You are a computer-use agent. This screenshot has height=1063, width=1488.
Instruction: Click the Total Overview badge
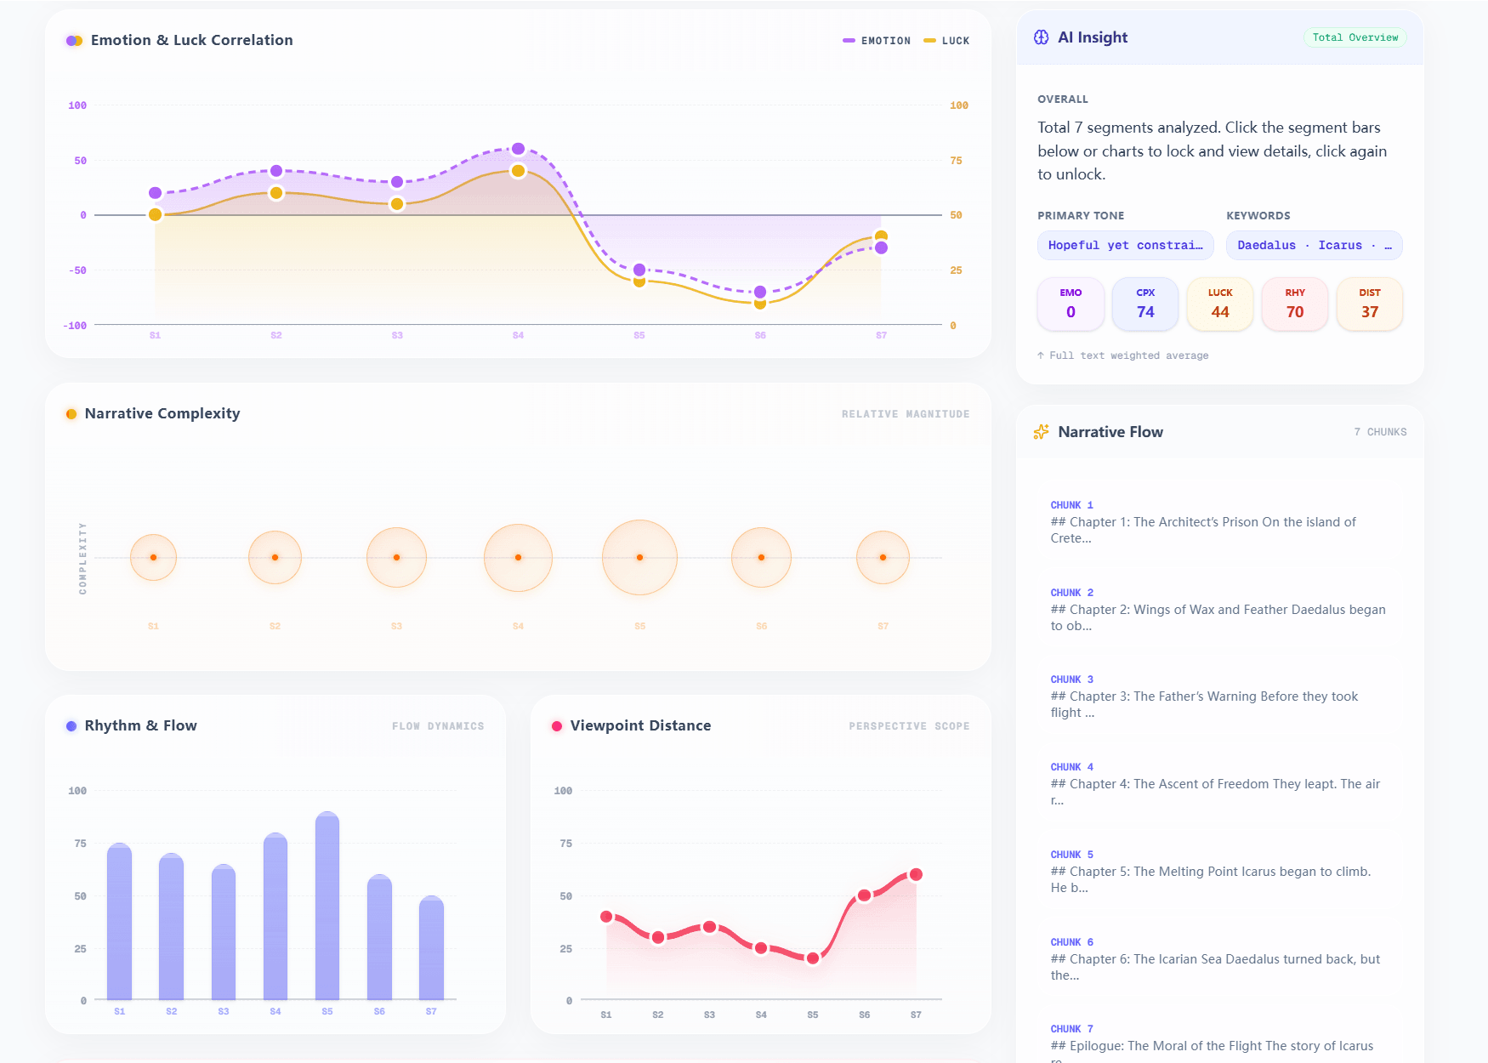point(1355,37)
